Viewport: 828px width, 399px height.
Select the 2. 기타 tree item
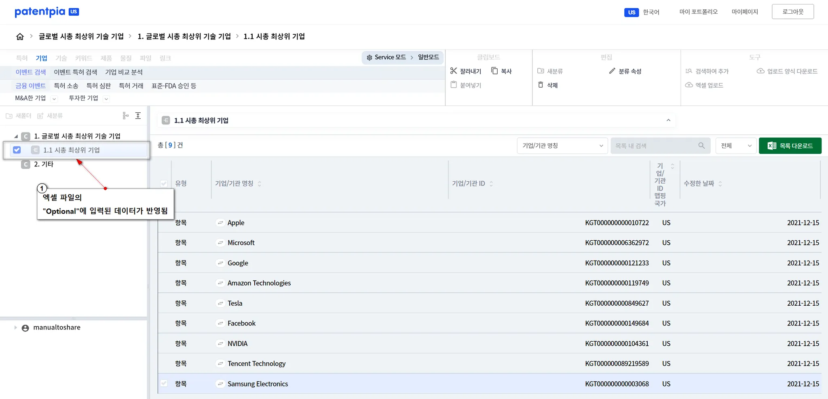point(44,164)
